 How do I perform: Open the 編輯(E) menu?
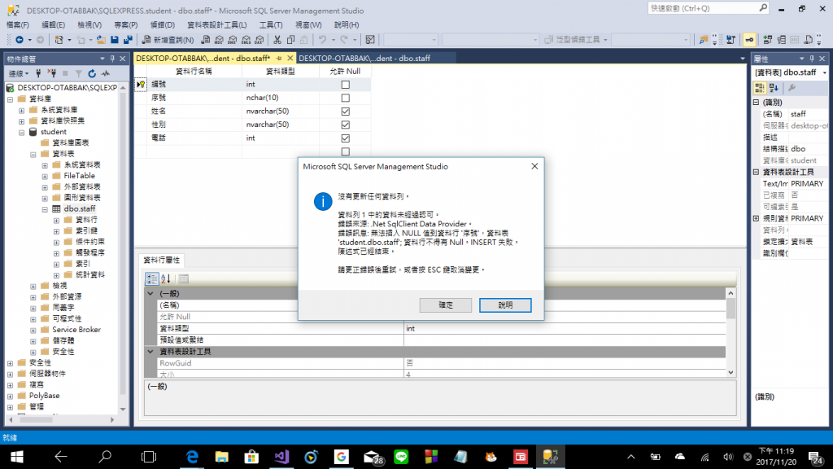pyautogui.click(x=53, y=25)
